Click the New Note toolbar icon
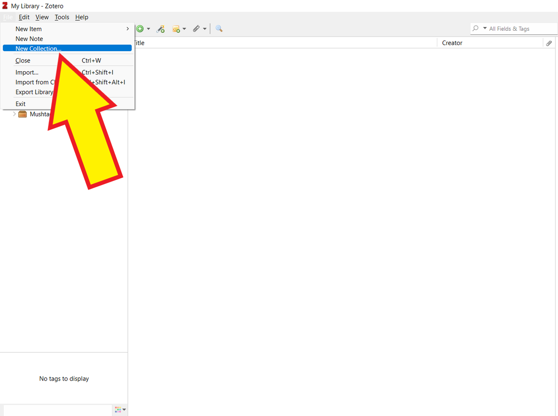558x416 pixels. pos(177,28)
